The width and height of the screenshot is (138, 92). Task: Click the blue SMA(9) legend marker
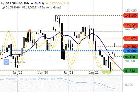click(32, 3)
